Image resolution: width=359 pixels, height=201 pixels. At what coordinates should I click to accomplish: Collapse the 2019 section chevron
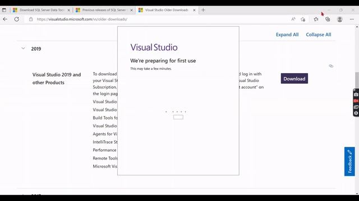click(x=23, y=49)
